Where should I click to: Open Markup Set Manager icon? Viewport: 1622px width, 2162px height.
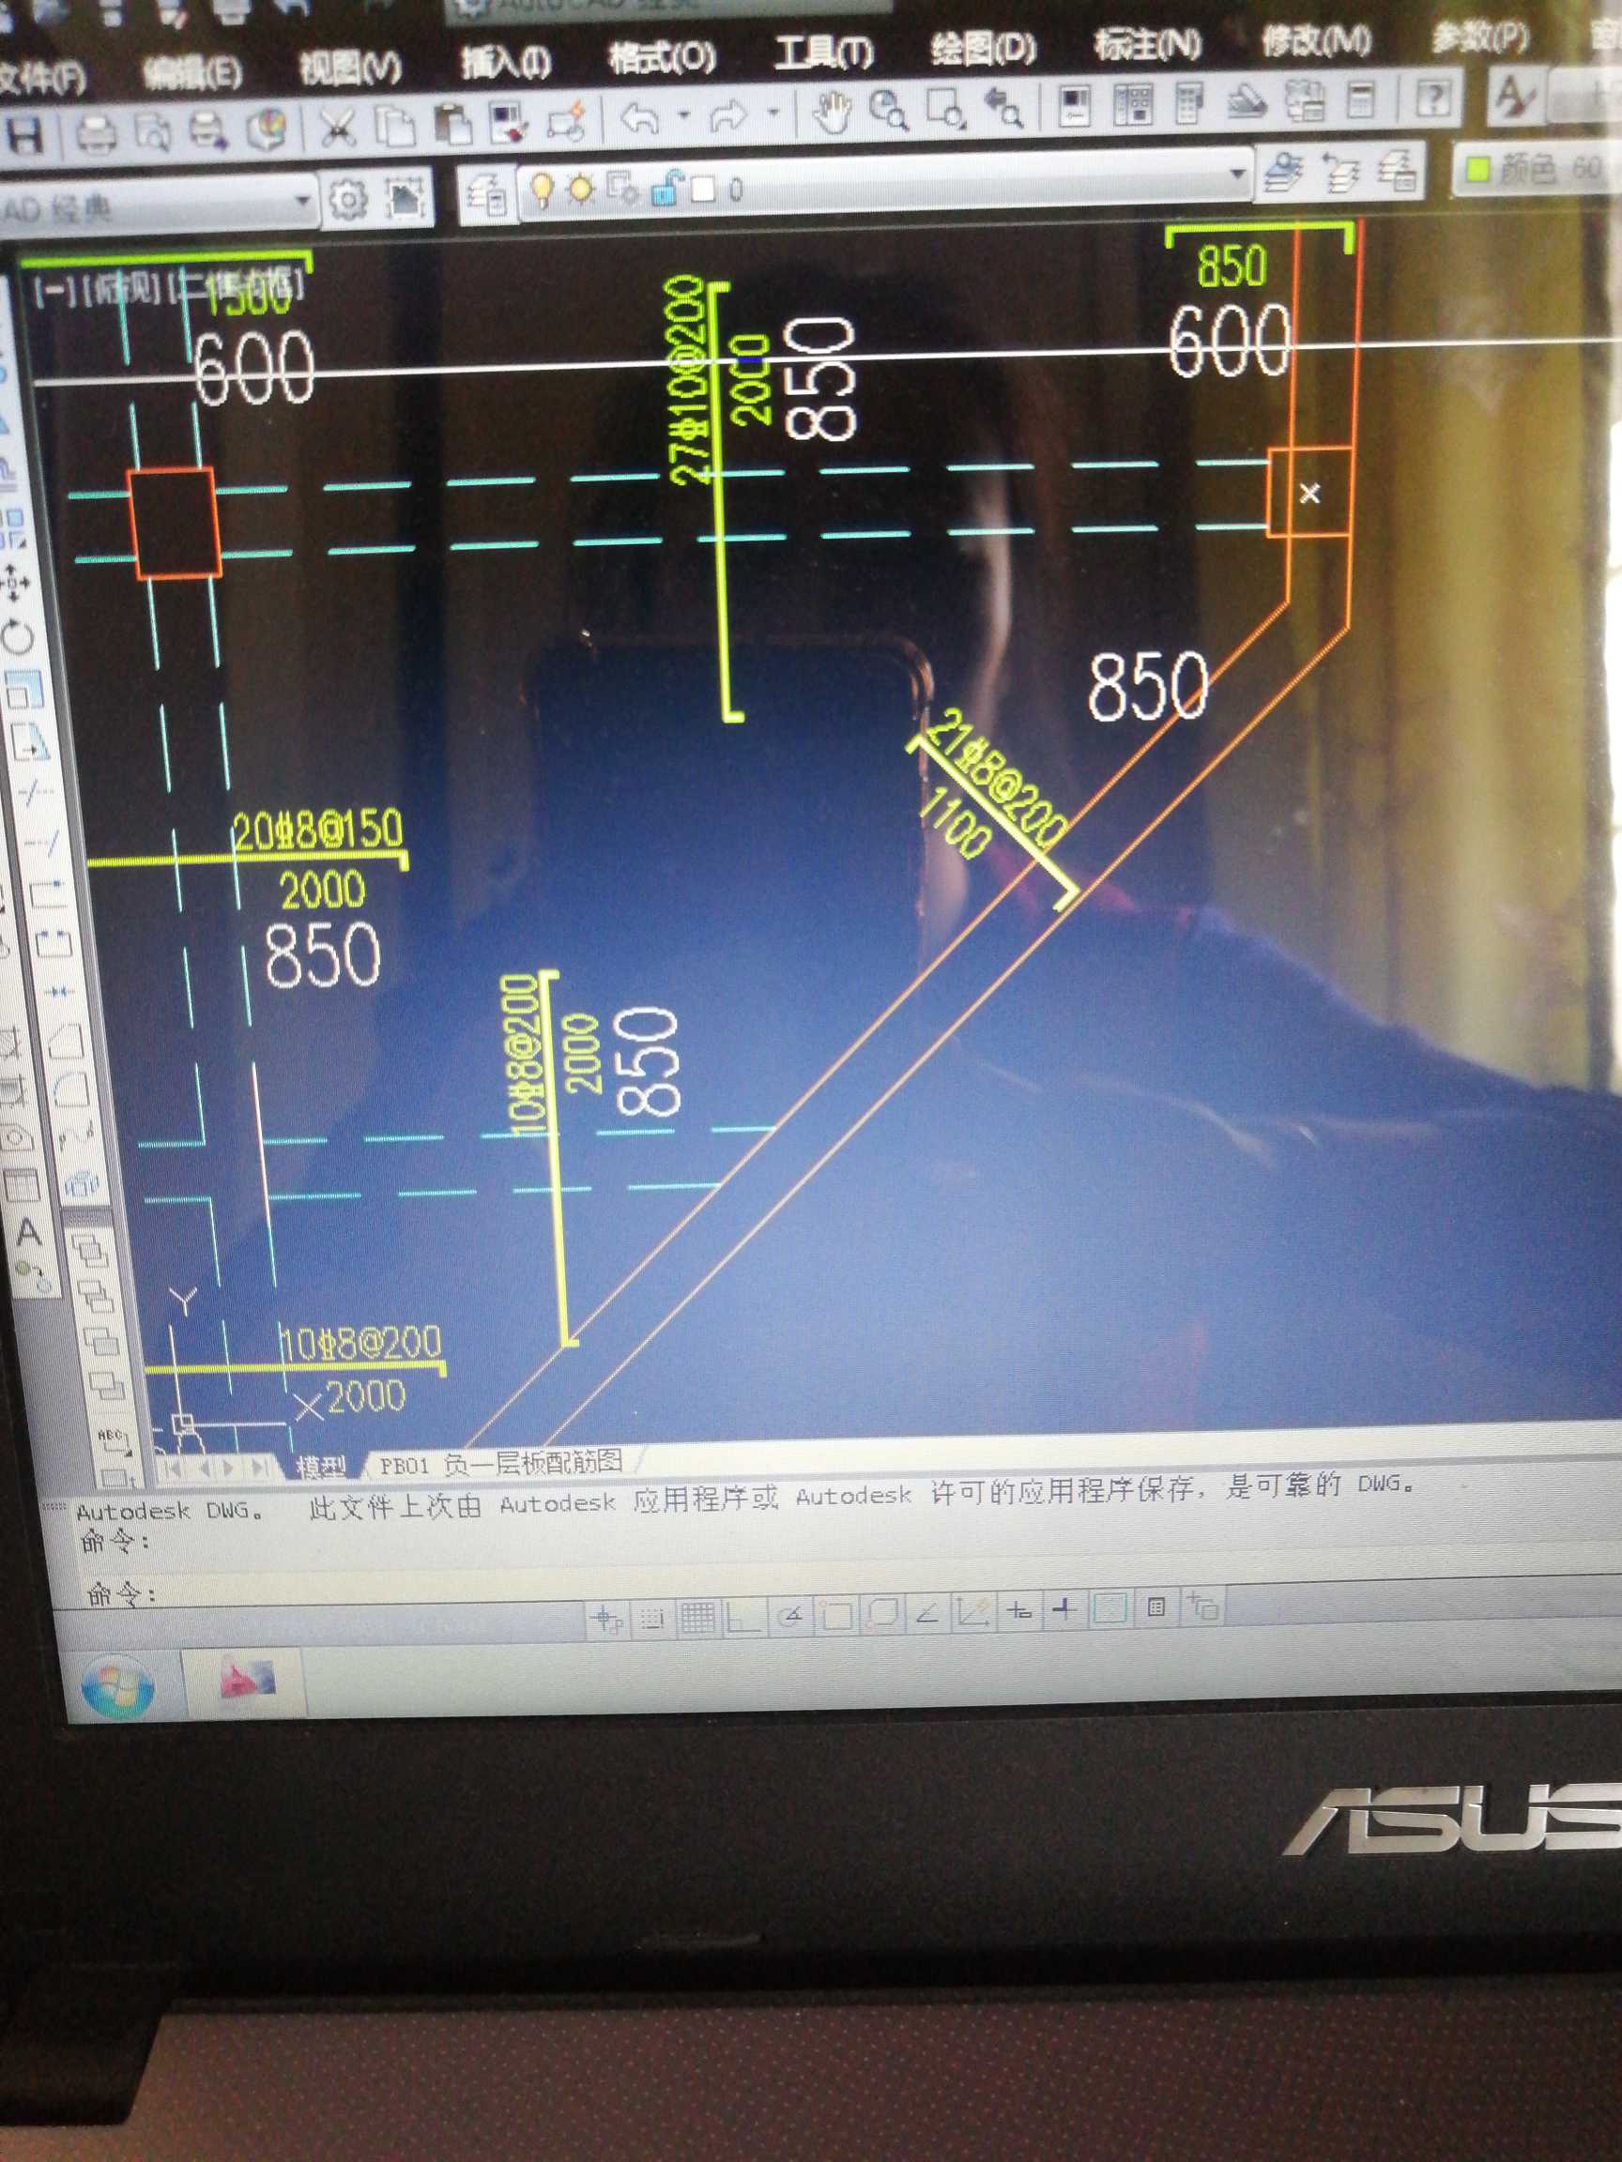click(x=1304, y=100)
